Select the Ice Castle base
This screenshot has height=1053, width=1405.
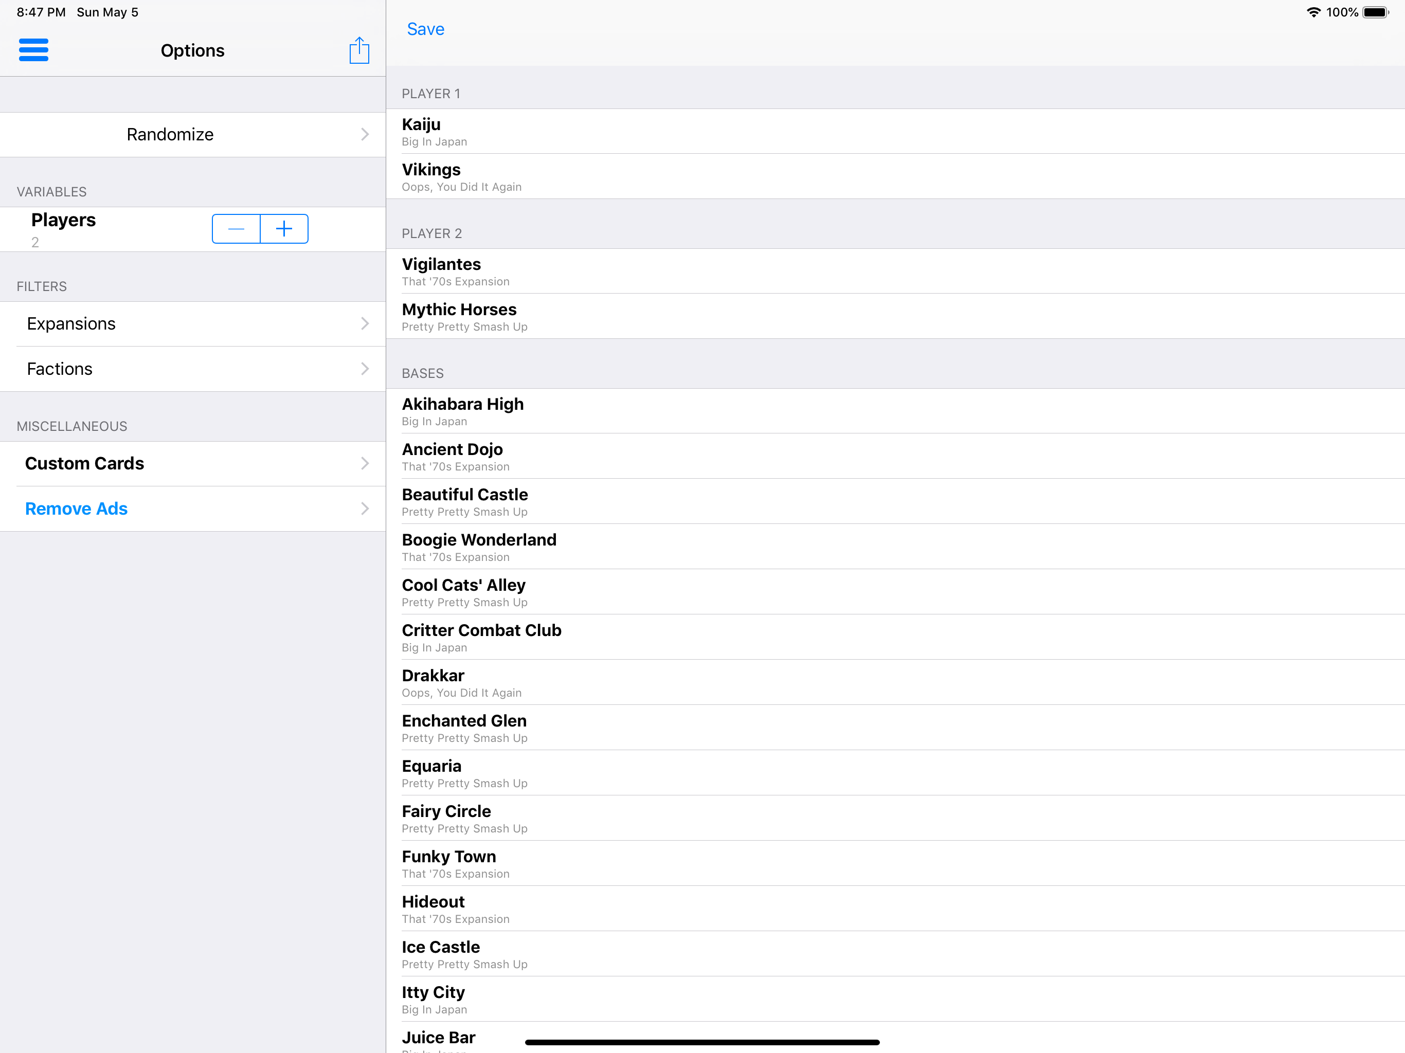pos(895,953)
